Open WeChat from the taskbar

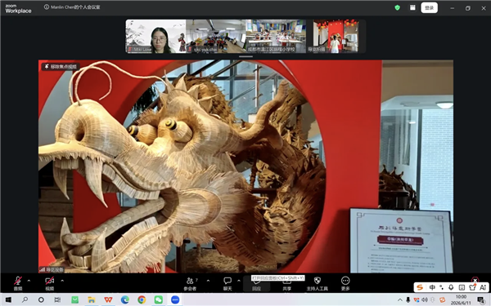[159, 299]
